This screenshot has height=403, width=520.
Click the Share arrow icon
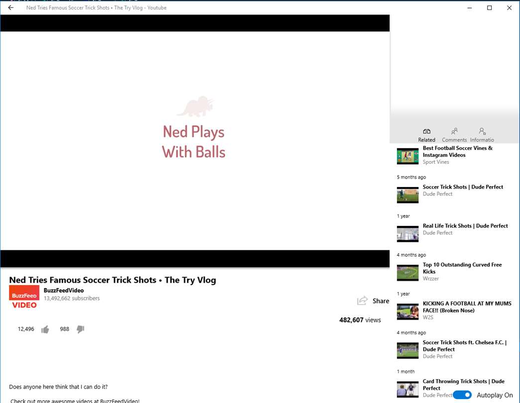(362, 301)
